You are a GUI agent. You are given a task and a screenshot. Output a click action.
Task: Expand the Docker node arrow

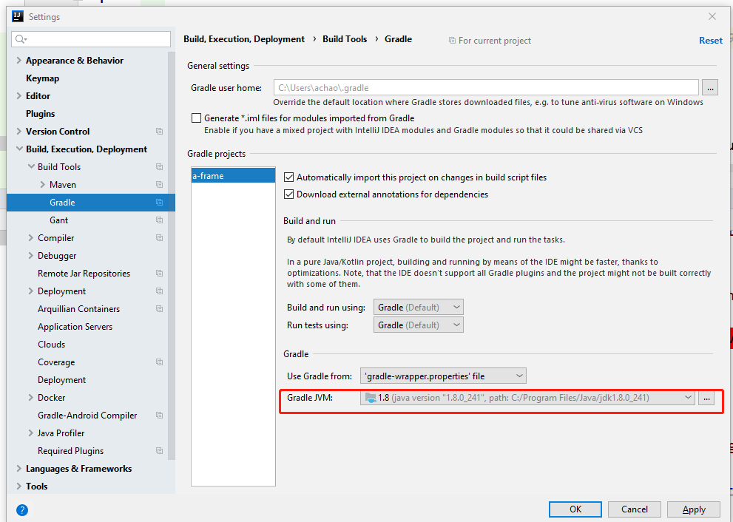pyautogui.click(x=31, y=398)
